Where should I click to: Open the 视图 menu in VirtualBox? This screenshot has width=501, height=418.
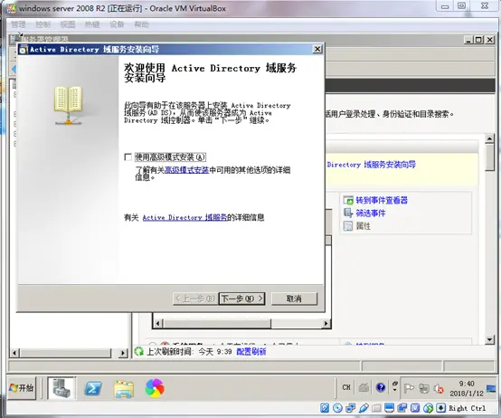(x=68, y=24)
